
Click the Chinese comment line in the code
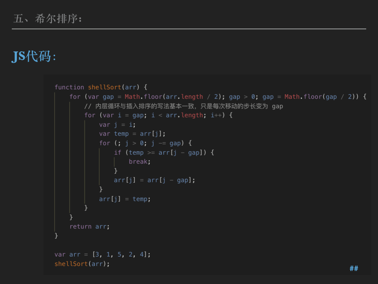tap(183, 106)
